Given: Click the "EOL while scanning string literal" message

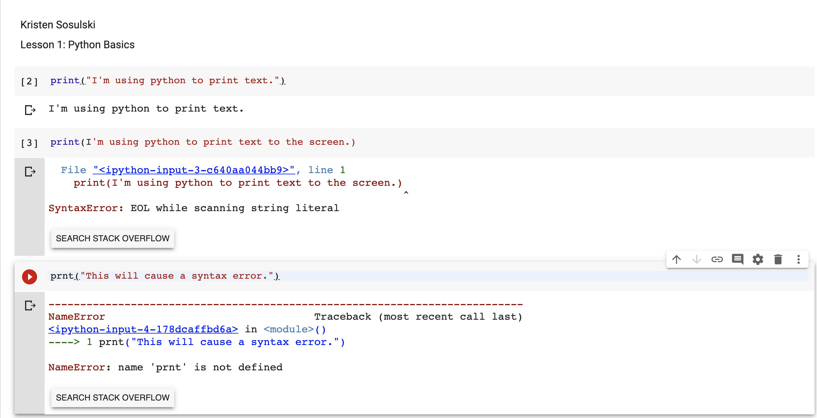Looking at the screenshot, I should click(x=235, y=208).
